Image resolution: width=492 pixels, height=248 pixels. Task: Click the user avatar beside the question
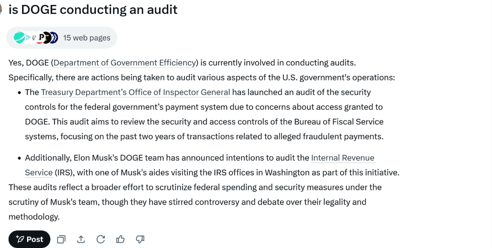click(x=1, y=9)
